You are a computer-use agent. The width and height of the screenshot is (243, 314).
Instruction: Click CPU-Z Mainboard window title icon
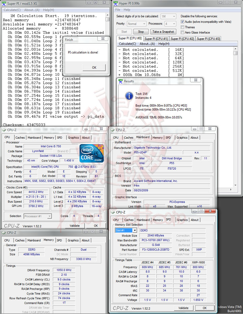click(113, 130)
